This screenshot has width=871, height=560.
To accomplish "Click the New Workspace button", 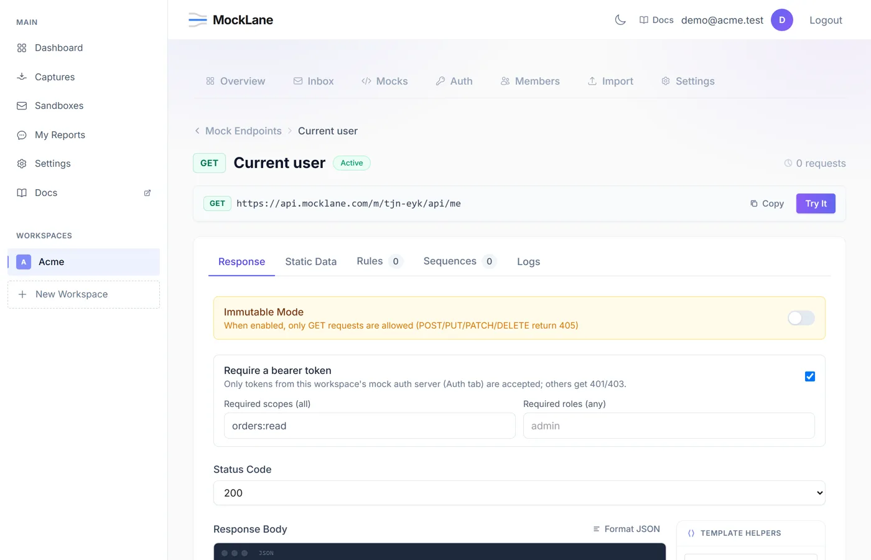I will (x=83, y=294).
